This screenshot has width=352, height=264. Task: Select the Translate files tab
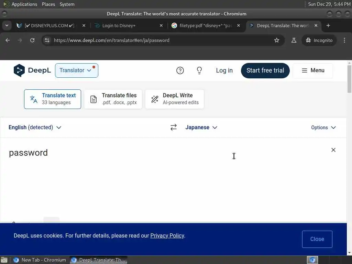(x=113, y=99)
